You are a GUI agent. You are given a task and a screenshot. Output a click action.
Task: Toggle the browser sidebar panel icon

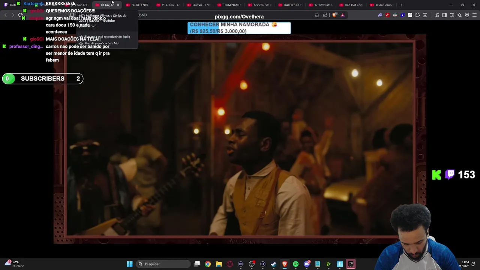(x=444, y=15)
